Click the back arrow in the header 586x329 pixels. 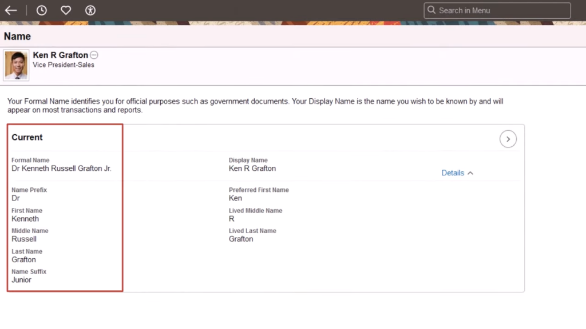click(11, 10)
